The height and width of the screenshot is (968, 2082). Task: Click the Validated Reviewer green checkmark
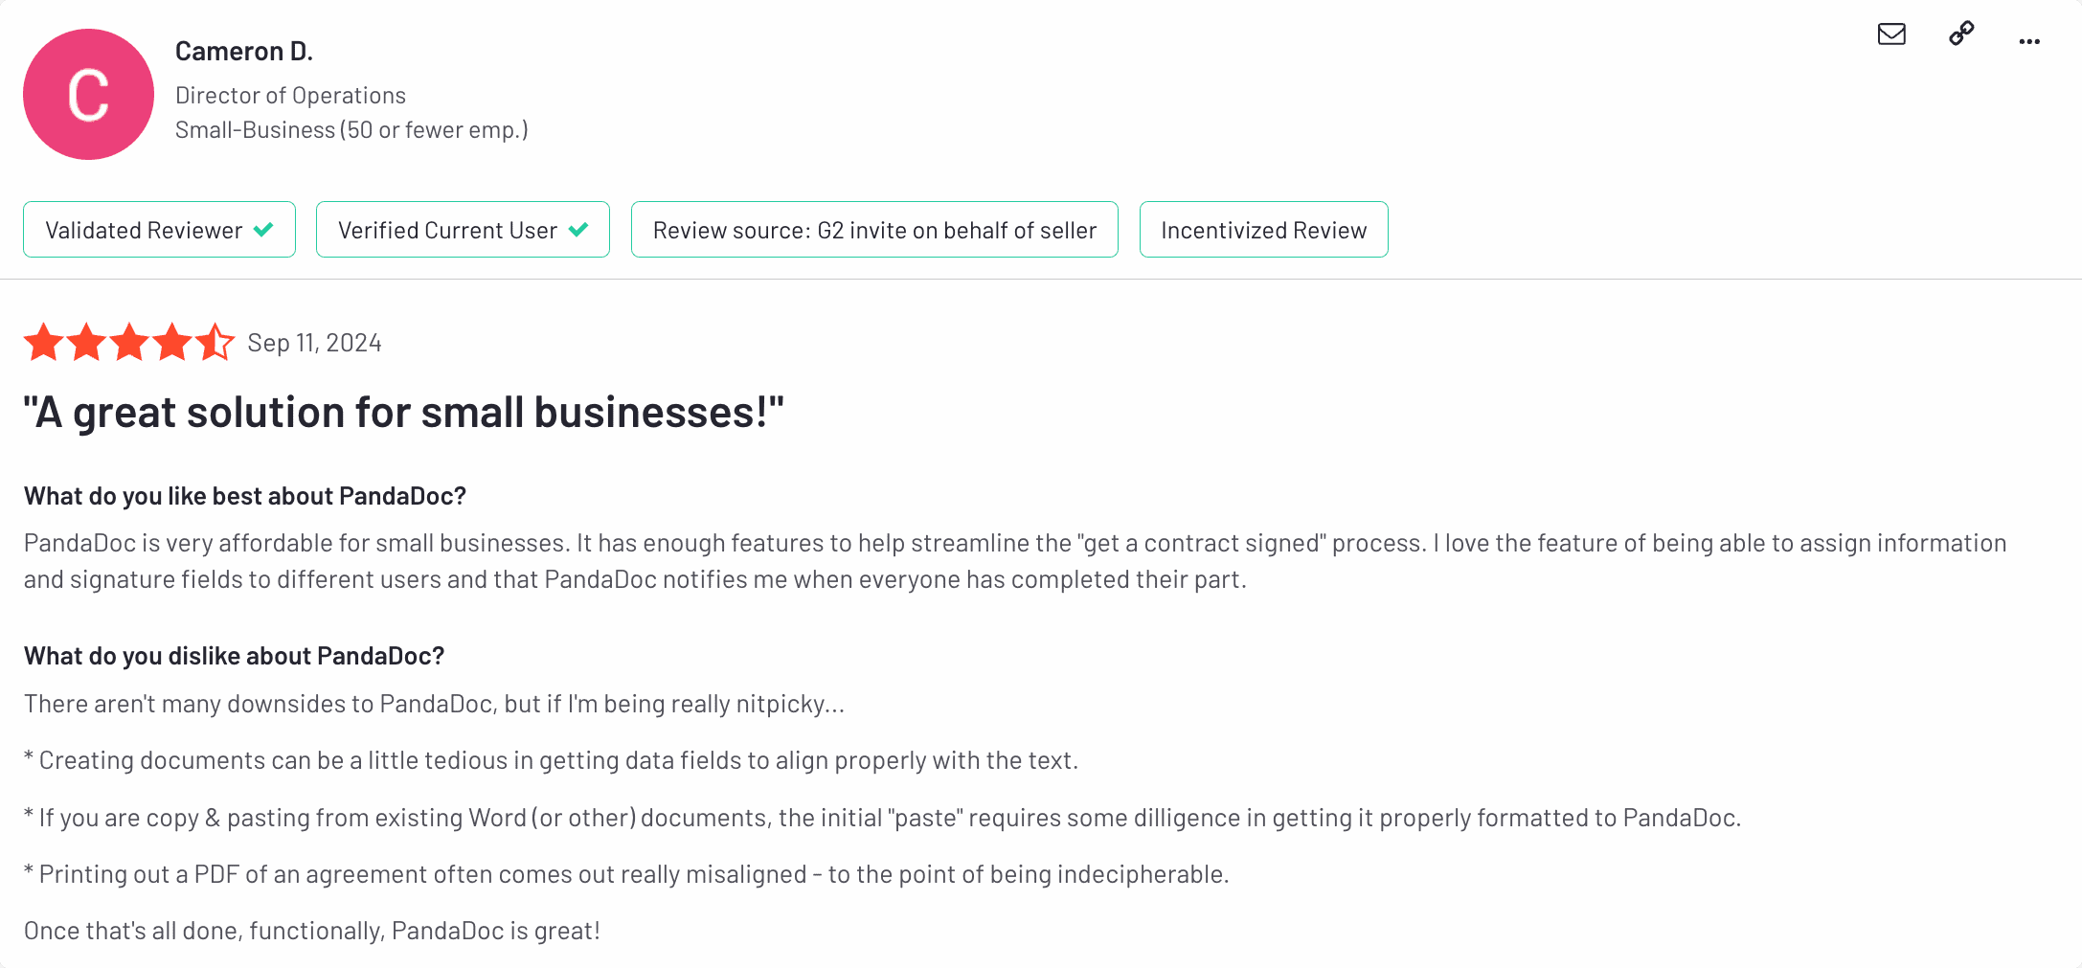(263, 230)
